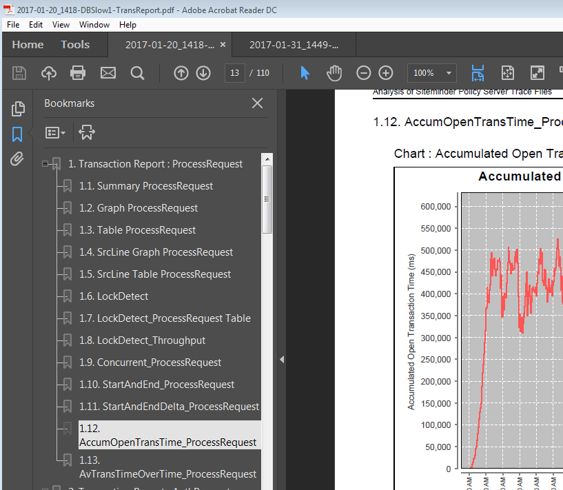
Task: Switch to the Home tab
Action: point(28,45)
